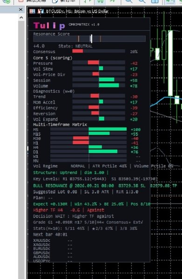Screen dimensions: 182x279
Task: Click the D1 timeframe row label
Action: [36, 152]
